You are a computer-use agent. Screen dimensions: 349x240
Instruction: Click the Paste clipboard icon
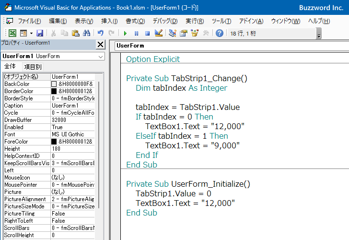[76, 33]
